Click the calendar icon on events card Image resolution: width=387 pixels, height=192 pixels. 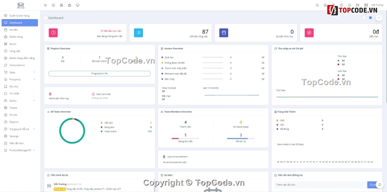[224, 33]
